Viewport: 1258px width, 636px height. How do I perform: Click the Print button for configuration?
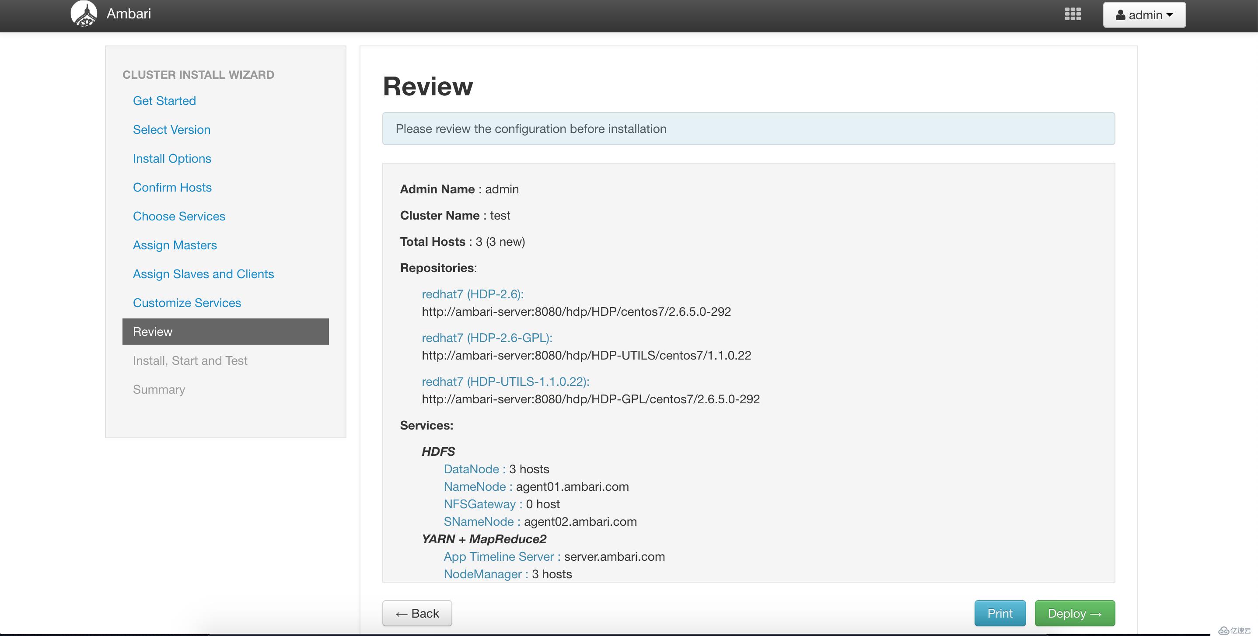1000,613
